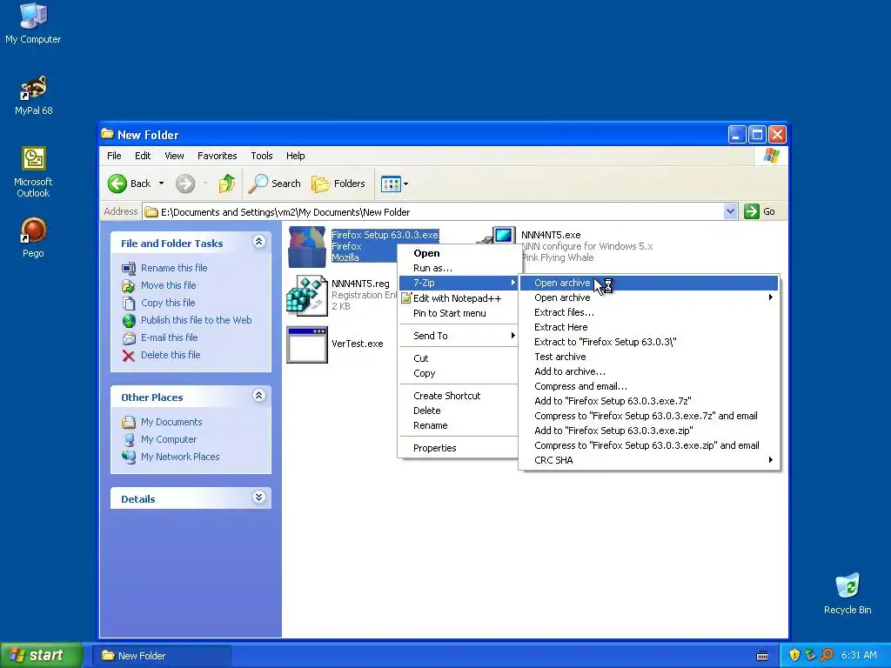
Task: Click the Start button
Action: click(42, 655)
